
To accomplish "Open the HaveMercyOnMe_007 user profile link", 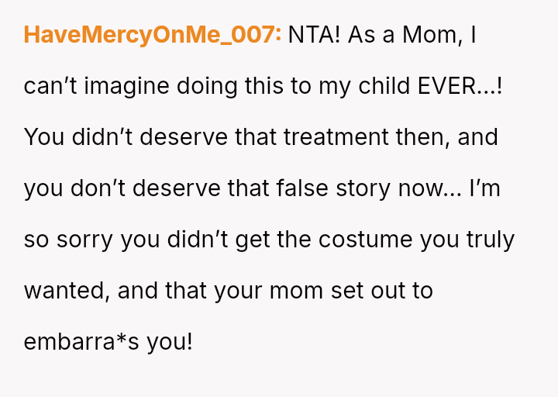I will pyautogui.click(x=152, y=36).
